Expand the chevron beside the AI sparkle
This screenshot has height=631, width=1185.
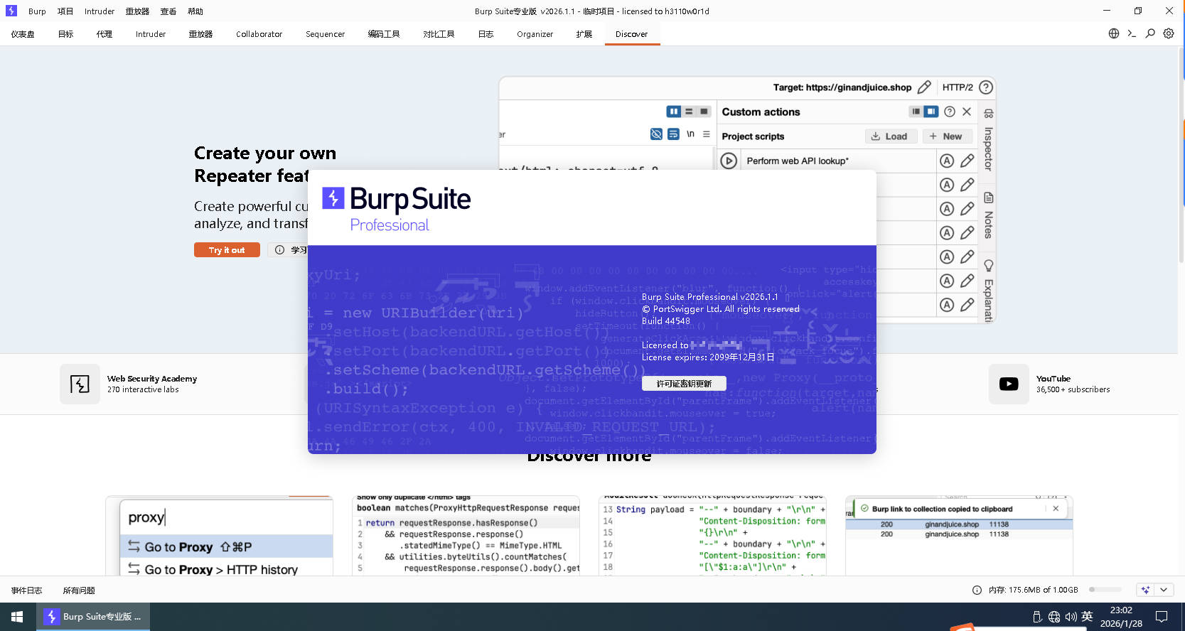1164,590
